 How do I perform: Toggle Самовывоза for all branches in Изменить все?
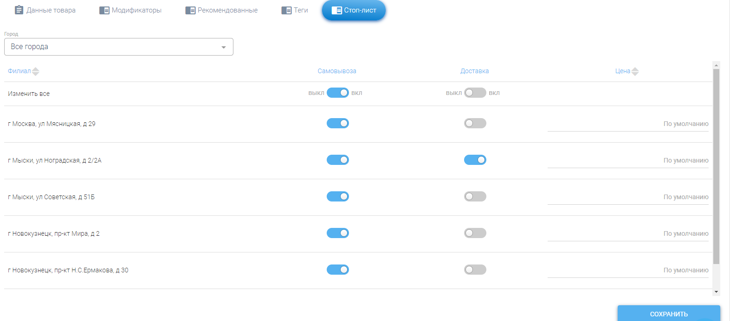click(338, 93)
